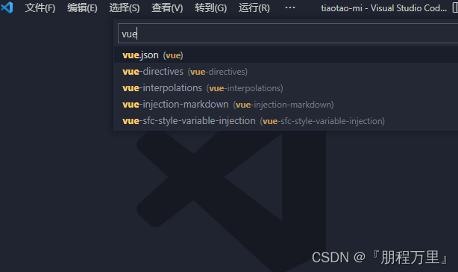Select vue-injection-markdown entry

[x=286, y=105]
